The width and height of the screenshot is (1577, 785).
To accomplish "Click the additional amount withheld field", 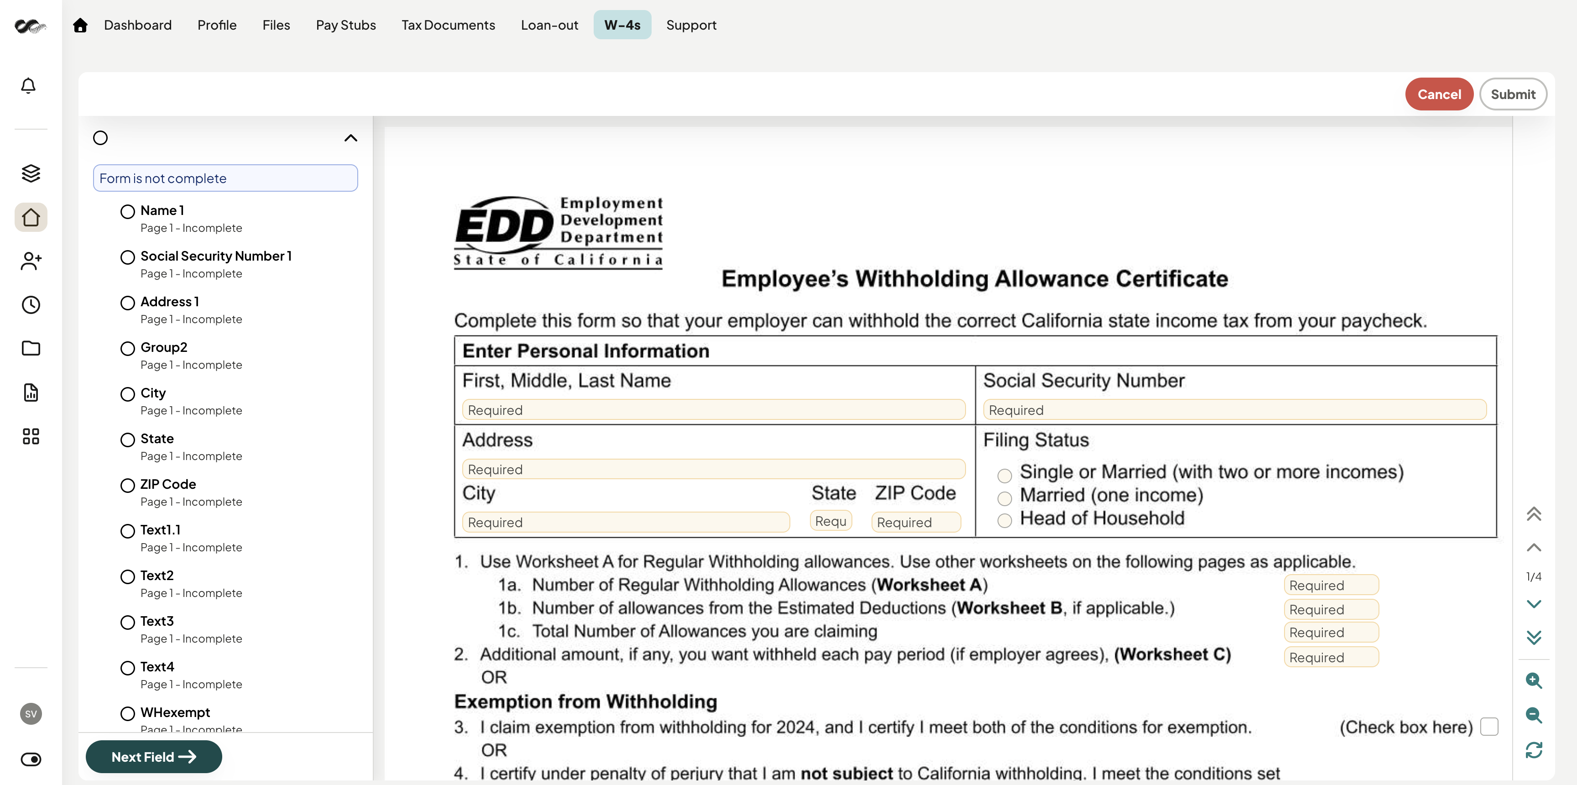I will pyautogui.click(x=1331, y=657).
